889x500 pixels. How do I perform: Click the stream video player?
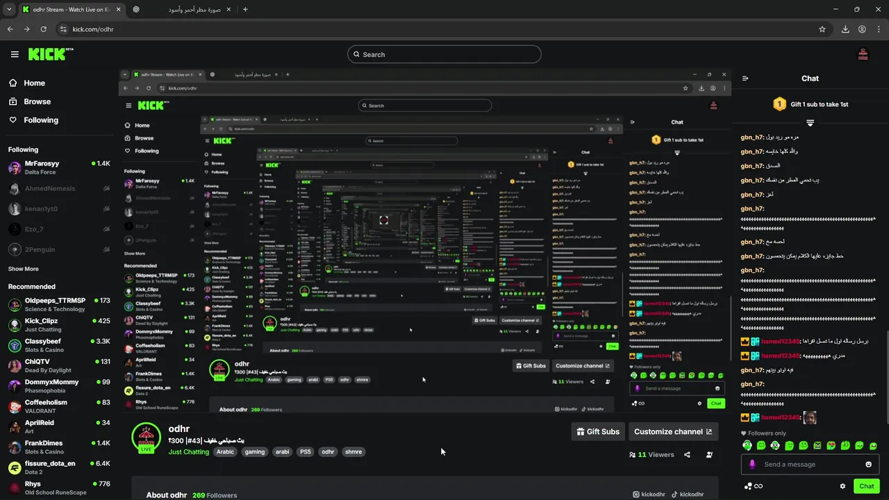424,240
